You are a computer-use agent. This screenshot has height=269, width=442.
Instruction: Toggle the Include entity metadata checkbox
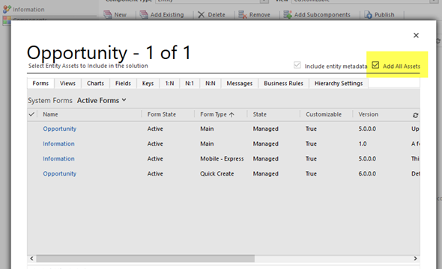[297, 65]
